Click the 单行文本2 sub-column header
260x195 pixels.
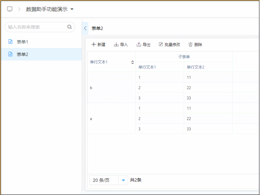coord(195,67)
